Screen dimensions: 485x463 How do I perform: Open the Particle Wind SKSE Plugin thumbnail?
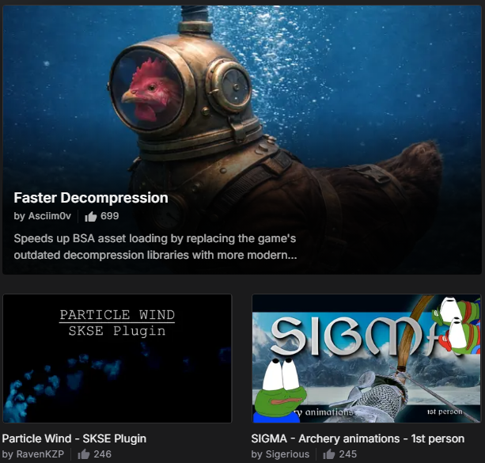coord(117,359)
